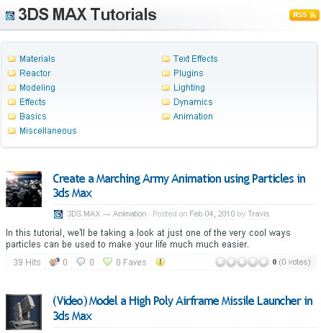The width and height of the screenshot is (321, 333).
Task: Rate the Marching Army tutorial five stars
Action: tap(263, 262)
